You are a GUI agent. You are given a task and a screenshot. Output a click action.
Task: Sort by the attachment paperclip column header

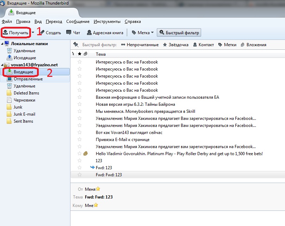point(85,54)
